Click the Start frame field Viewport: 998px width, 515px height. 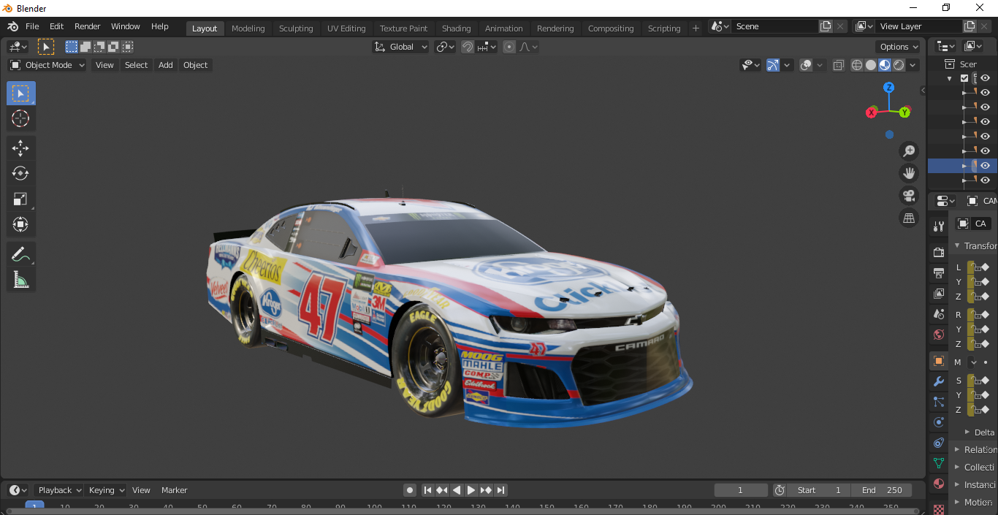pos(819,490)
